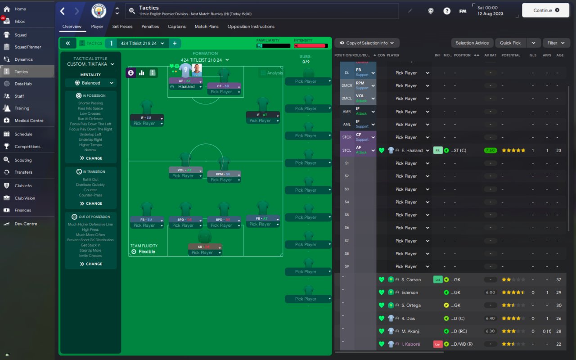This screenshot has height=360, width=576.
Task: Click Change under Out Of Possession
Action: (x=91, y=264)
